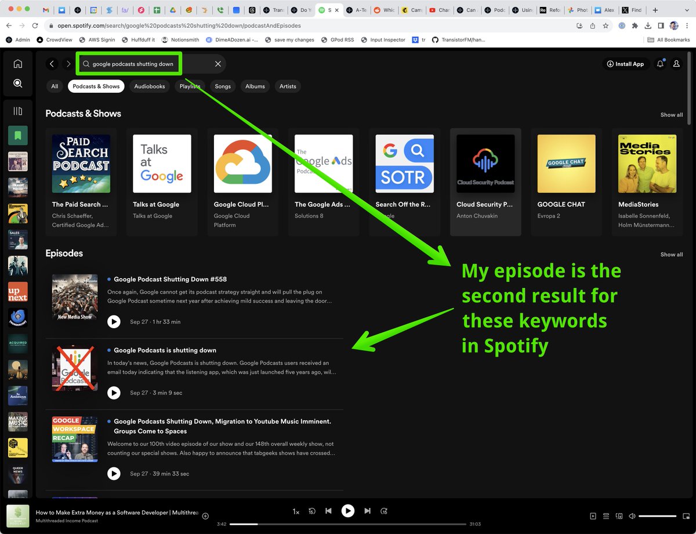
Task: Add current episode to Your Library
Action: 205,516
